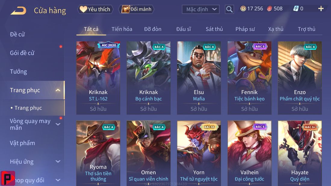The image size is (331, 186).
Task: Expand the Vòng quay may mắn section
Action: pos(58,124)
